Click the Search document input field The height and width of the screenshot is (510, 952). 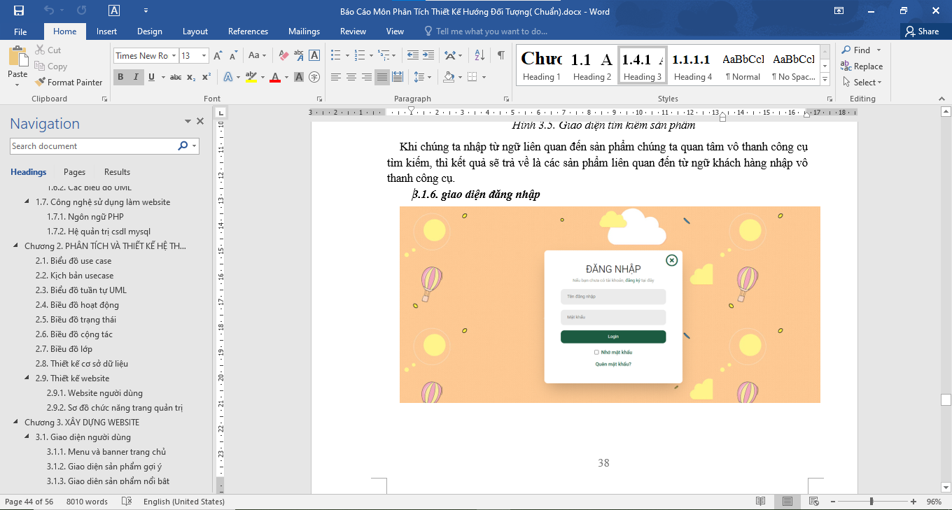click(92, 146)
